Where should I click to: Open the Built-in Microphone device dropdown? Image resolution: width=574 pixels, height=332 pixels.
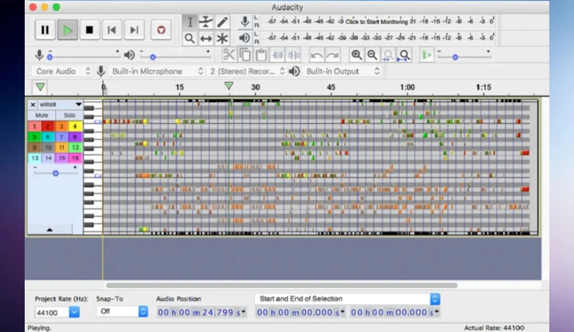coord(157,71)
